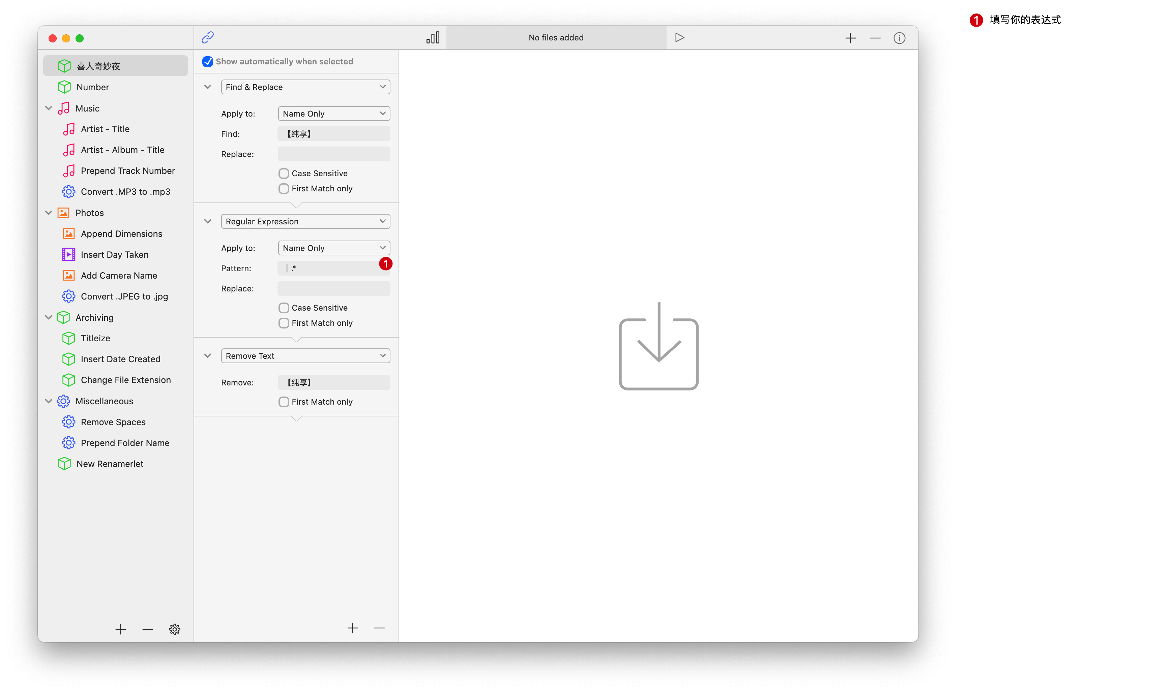The width and height of the screenshot is (1172, 692).
Task: Add a new renamerlet with sidebar plus
Action: [x=120, y=629]
